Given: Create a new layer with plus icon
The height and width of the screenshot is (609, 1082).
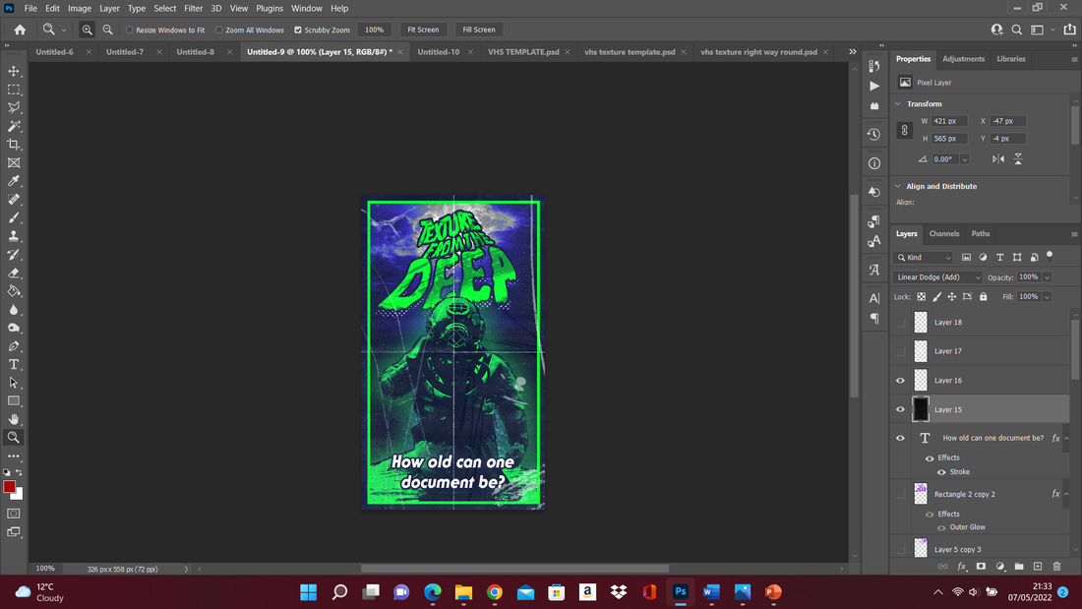Looking at the screenshot, I should coord(1038,566).
